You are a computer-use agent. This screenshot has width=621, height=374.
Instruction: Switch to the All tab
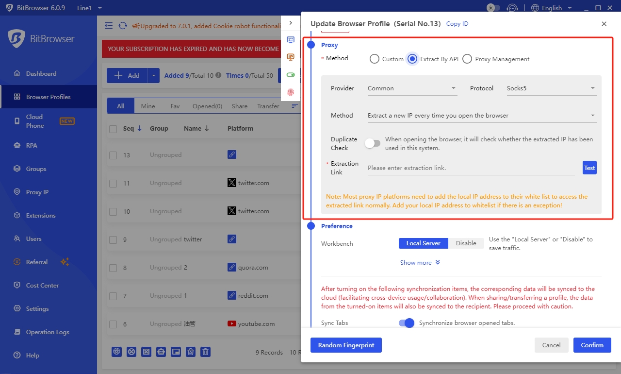tap(121, 106)
